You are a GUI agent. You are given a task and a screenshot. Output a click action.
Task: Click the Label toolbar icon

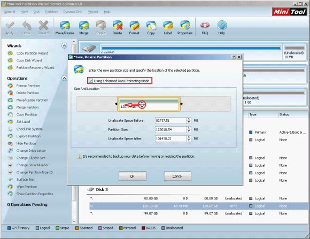click(168, 28)
